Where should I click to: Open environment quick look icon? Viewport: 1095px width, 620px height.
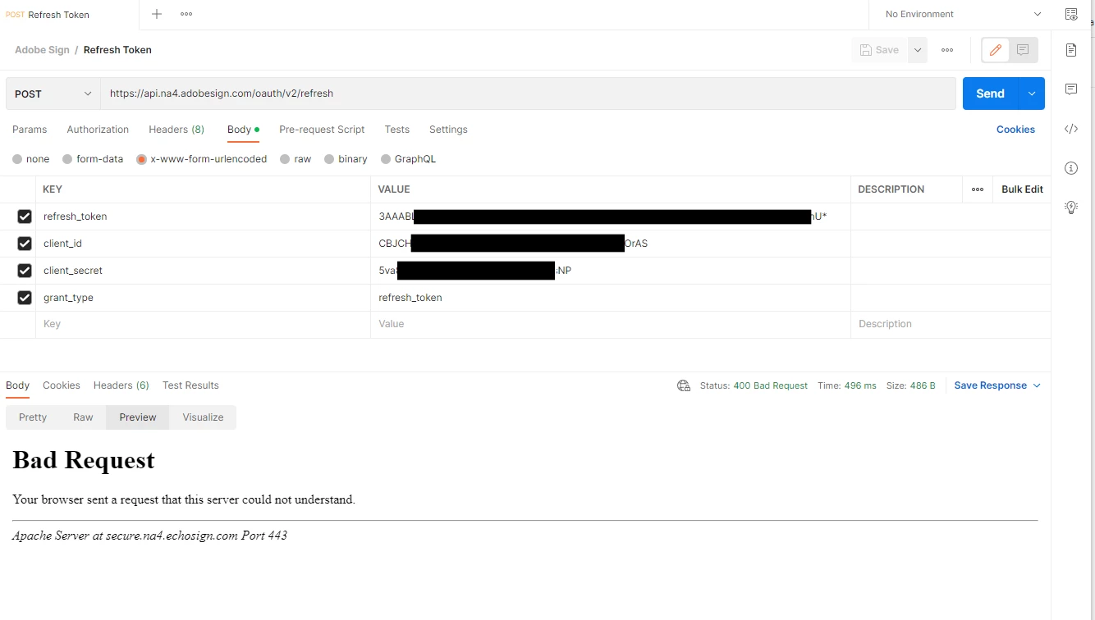(x=1071, y=14)
